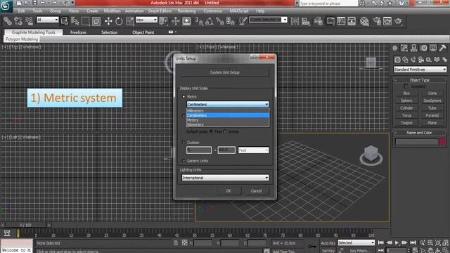The width and height of the screenshot is (450, 253).
Task: Open the Modifiers menu
Action: (x=112, y=11)
